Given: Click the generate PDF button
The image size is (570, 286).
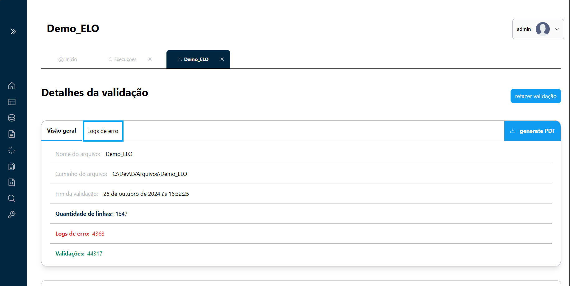Looking at the screenshot, I should [x=532, y=131].
